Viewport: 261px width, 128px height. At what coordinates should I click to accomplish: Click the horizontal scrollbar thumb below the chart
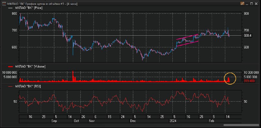(241, 125)
